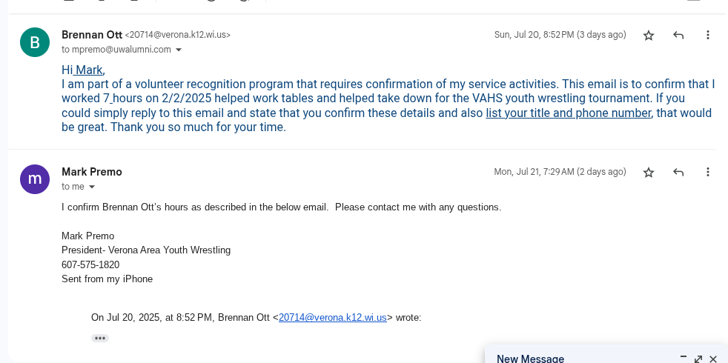The height and width of the screenshot is (363, 728).
Task: Open the 20714@verona.k12.wi.us email link
Action: tap(333, 317)
